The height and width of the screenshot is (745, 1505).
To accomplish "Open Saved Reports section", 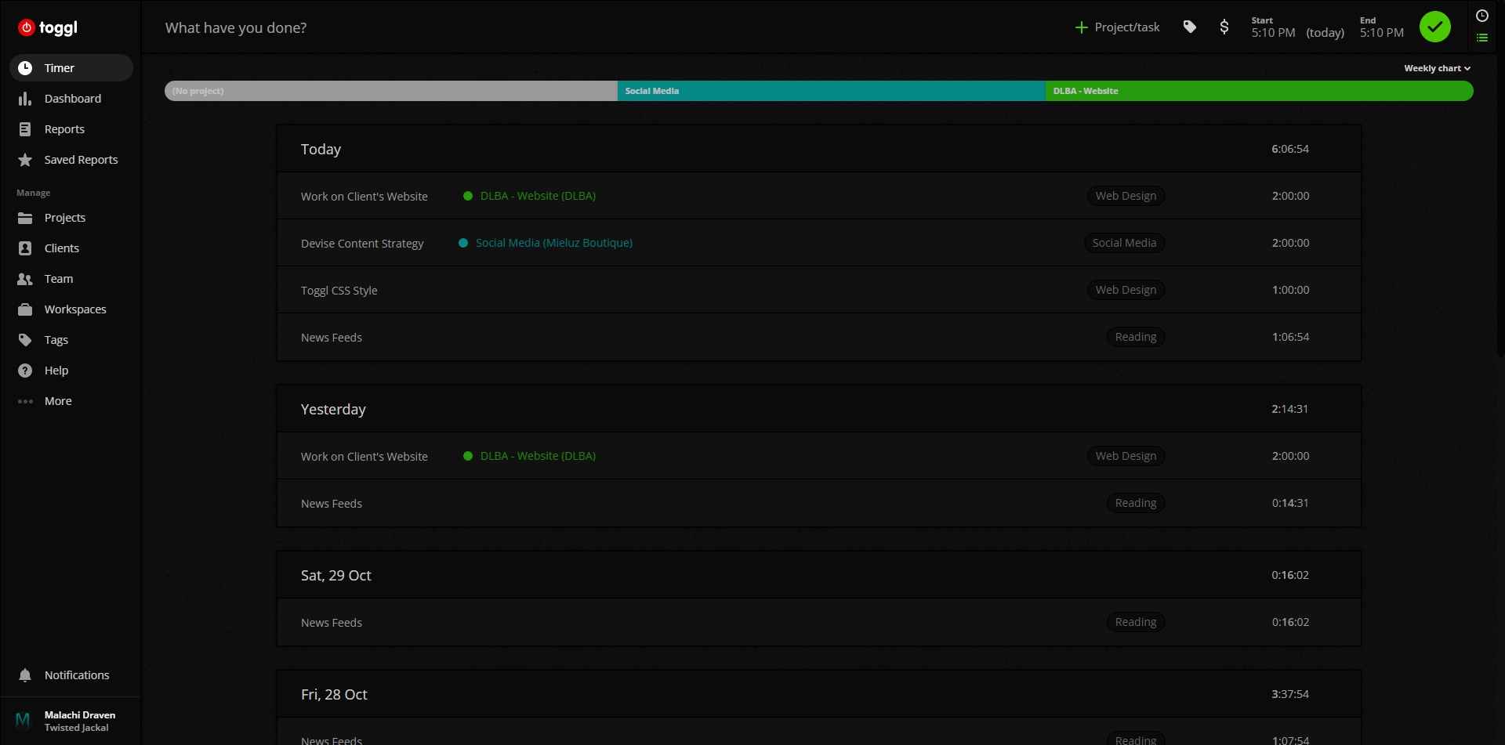I will point(81,160).
